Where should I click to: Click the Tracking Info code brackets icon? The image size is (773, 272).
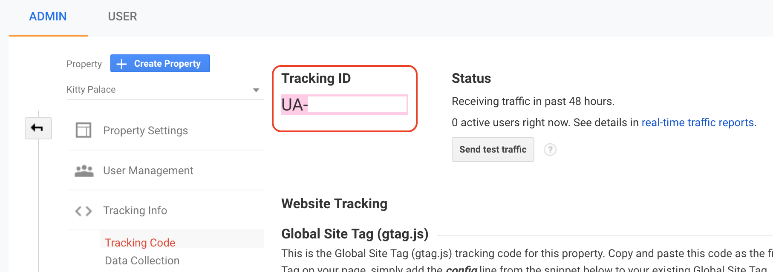[83, 210]
